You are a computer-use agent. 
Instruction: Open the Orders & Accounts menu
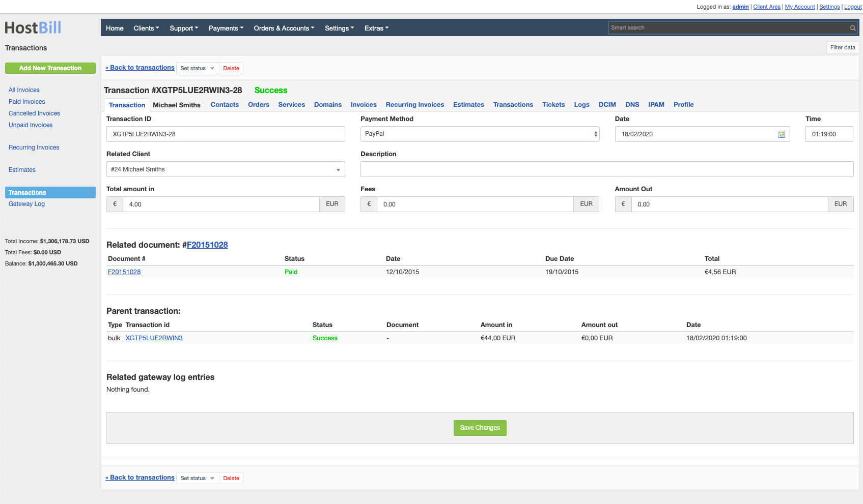point(284,28)
